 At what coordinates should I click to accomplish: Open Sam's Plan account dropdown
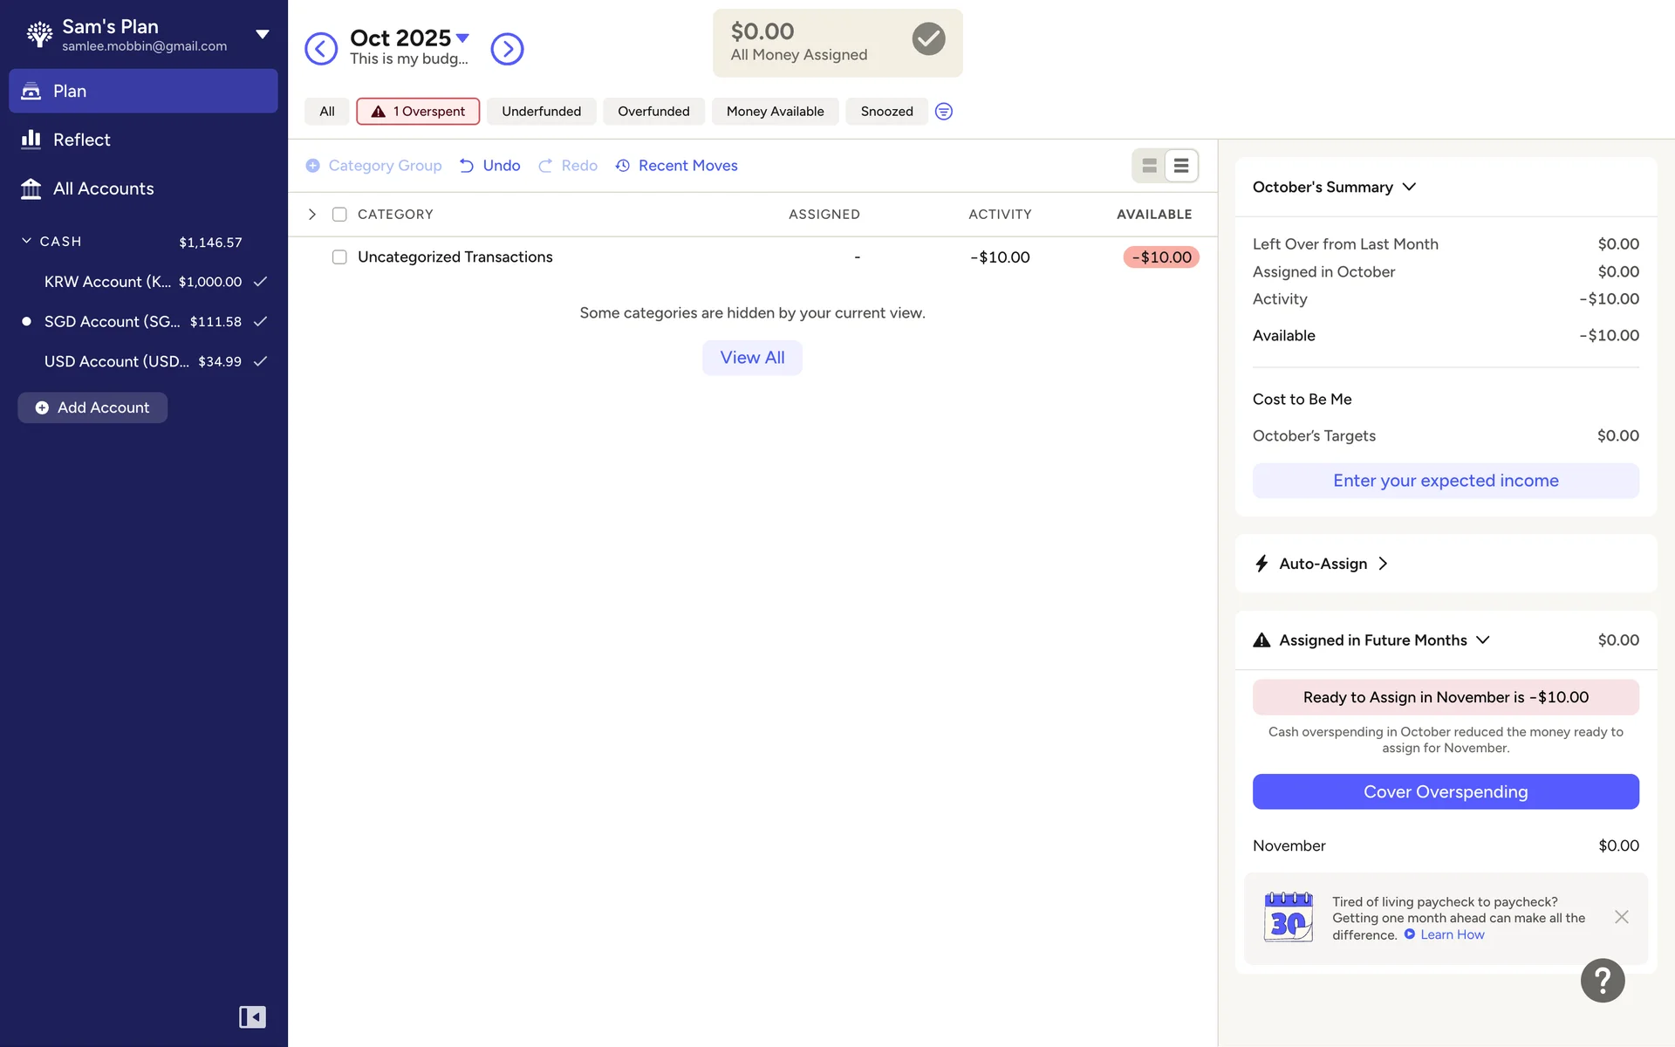262,35
